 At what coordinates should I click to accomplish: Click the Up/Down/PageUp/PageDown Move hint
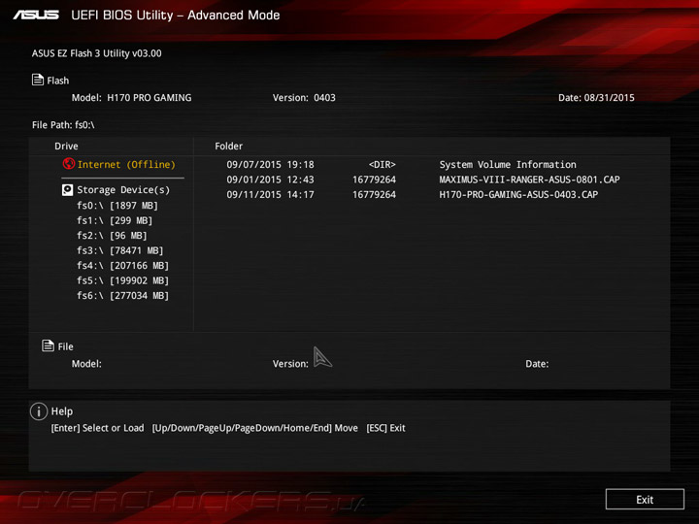pyautogui.click(x=255, y=428)
